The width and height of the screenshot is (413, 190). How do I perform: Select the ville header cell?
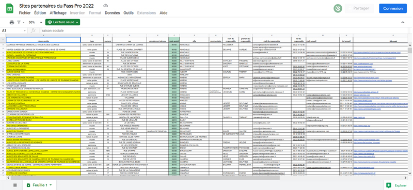click(195, 40)
